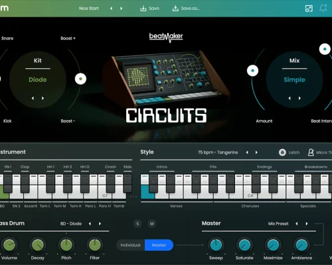Image resolution: width=332 pixels, height=265 pixels.
Task: Click the HH 1 instrument label
Action: [x=50, y=167]
